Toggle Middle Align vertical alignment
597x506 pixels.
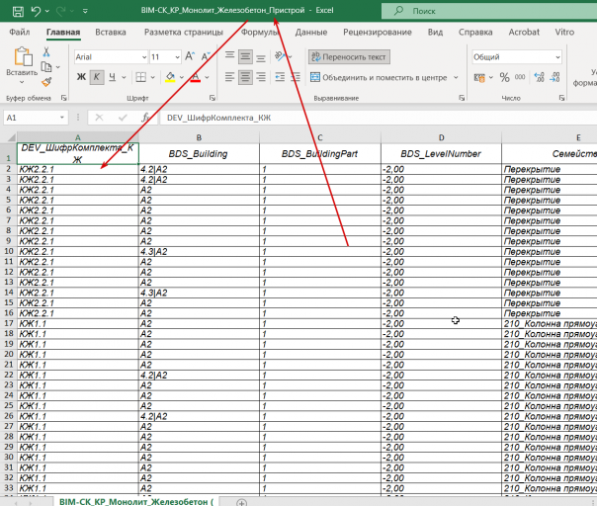[x=245, y=57]
